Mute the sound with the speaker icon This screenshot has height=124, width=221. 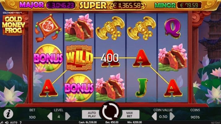6,122
